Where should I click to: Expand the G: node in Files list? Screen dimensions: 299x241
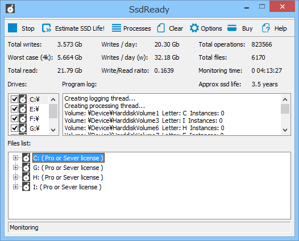(x=15, y=168)
